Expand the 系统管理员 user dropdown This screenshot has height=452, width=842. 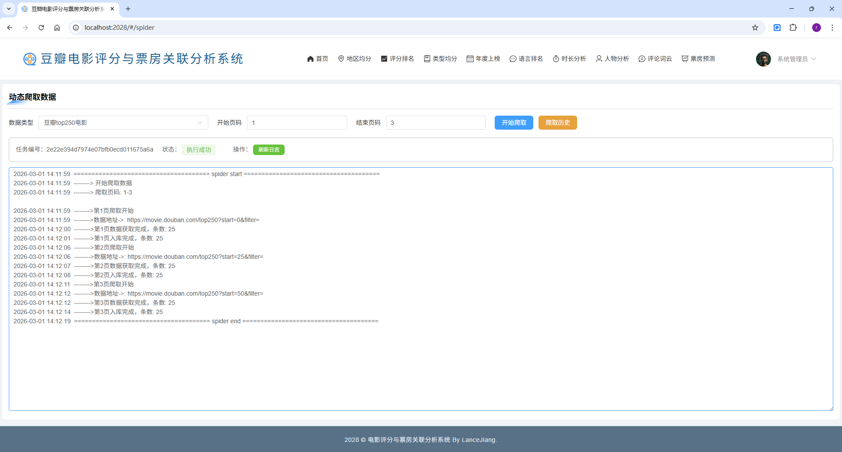tap(796, 59)
